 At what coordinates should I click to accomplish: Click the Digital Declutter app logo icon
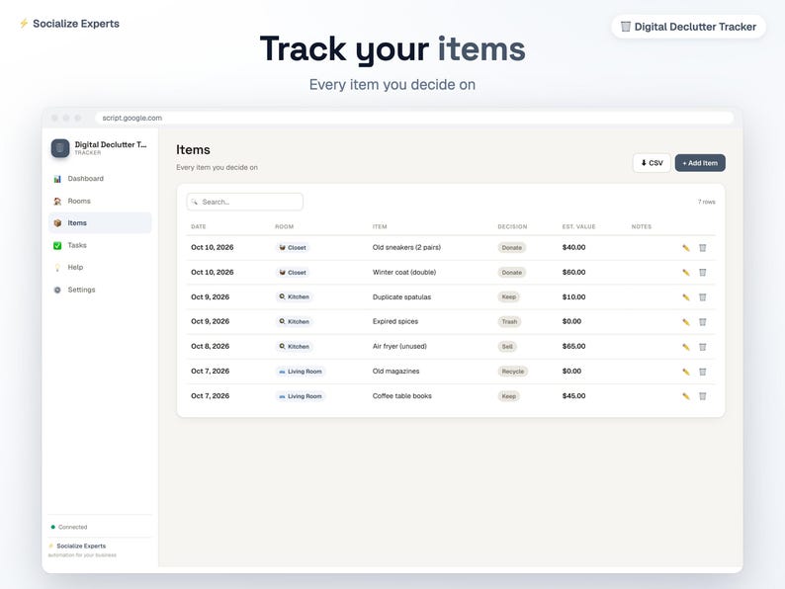pos(60,148)
